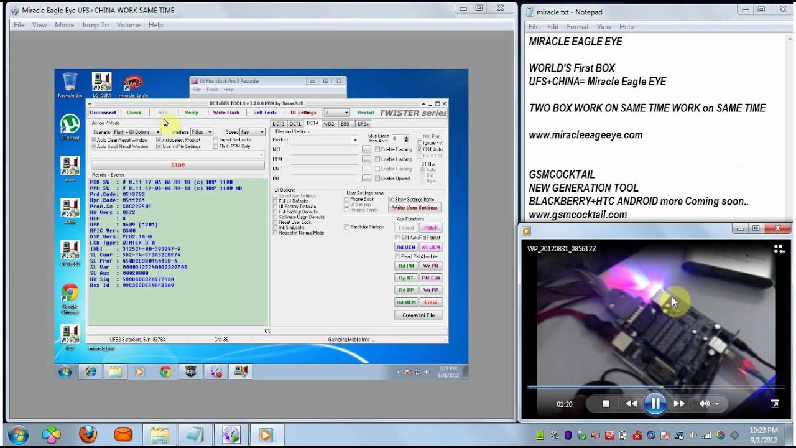The image size is (796, 448).
Task: Open the View menu in Notepad
Action: [604, 27]
